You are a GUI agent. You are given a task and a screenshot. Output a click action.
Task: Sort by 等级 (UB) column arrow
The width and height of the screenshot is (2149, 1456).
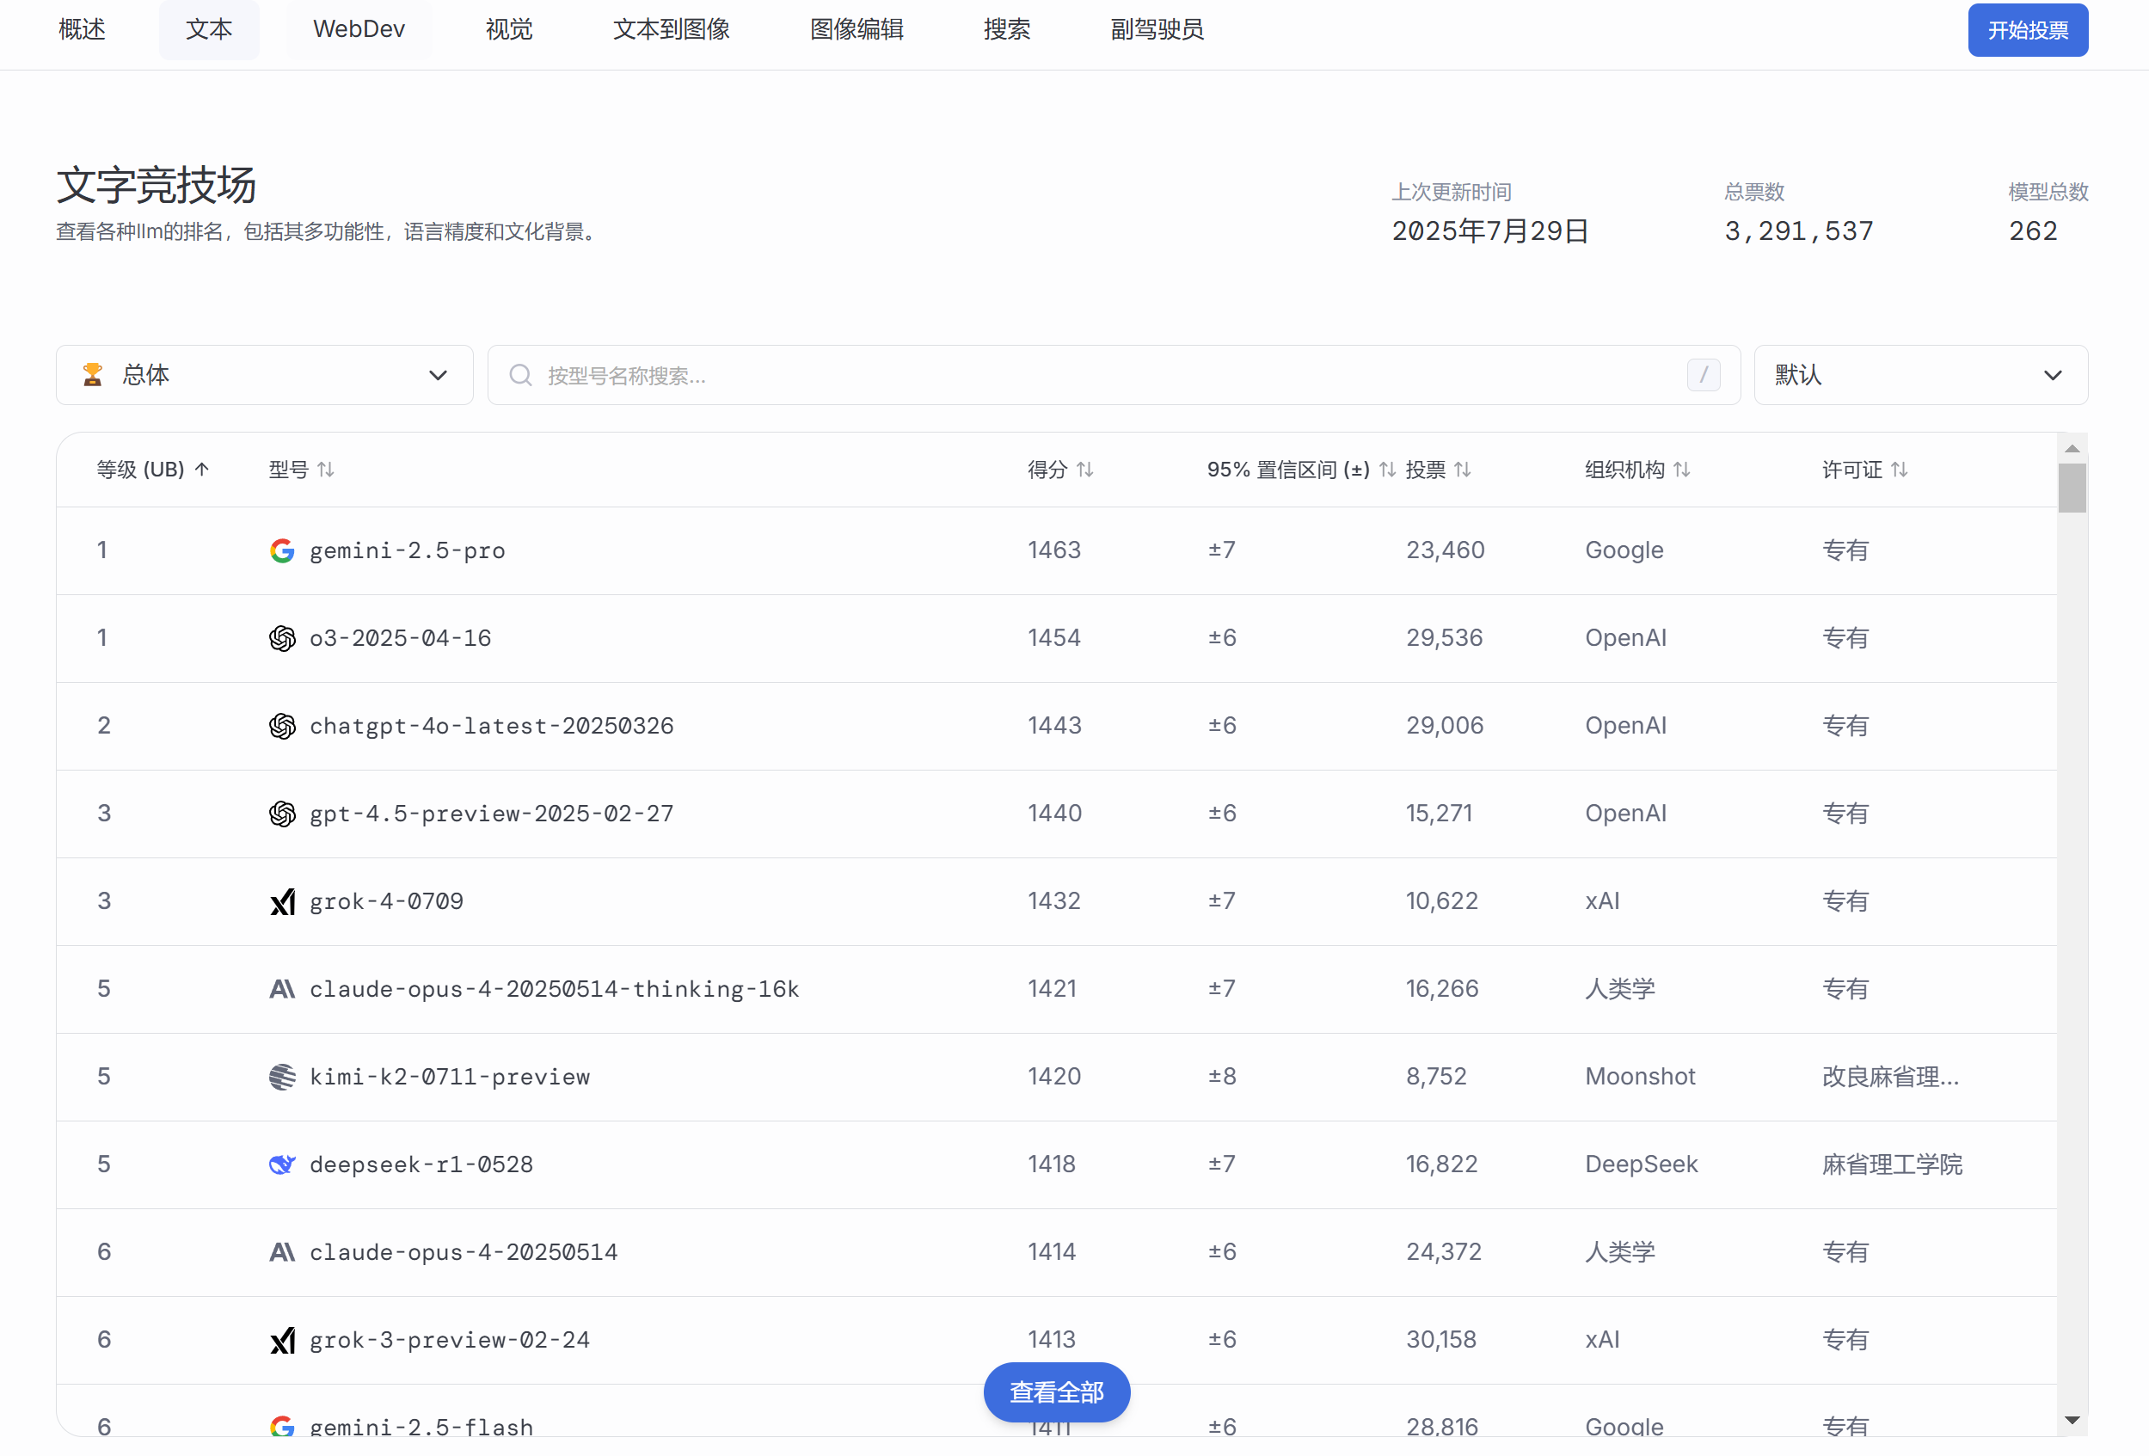pos(201,470)
